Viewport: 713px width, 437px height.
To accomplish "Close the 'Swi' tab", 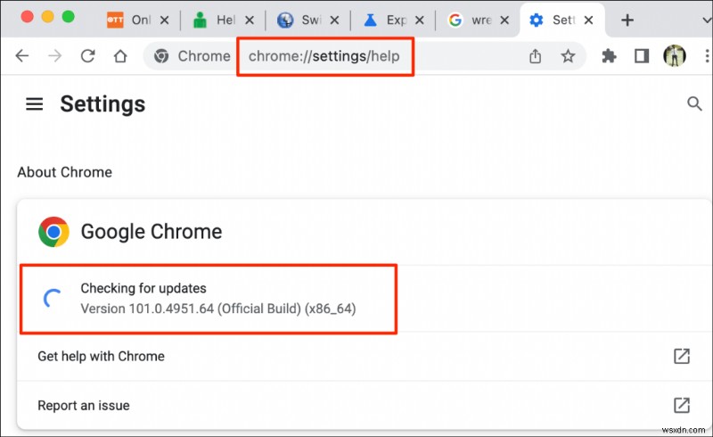I will [334, 20].
